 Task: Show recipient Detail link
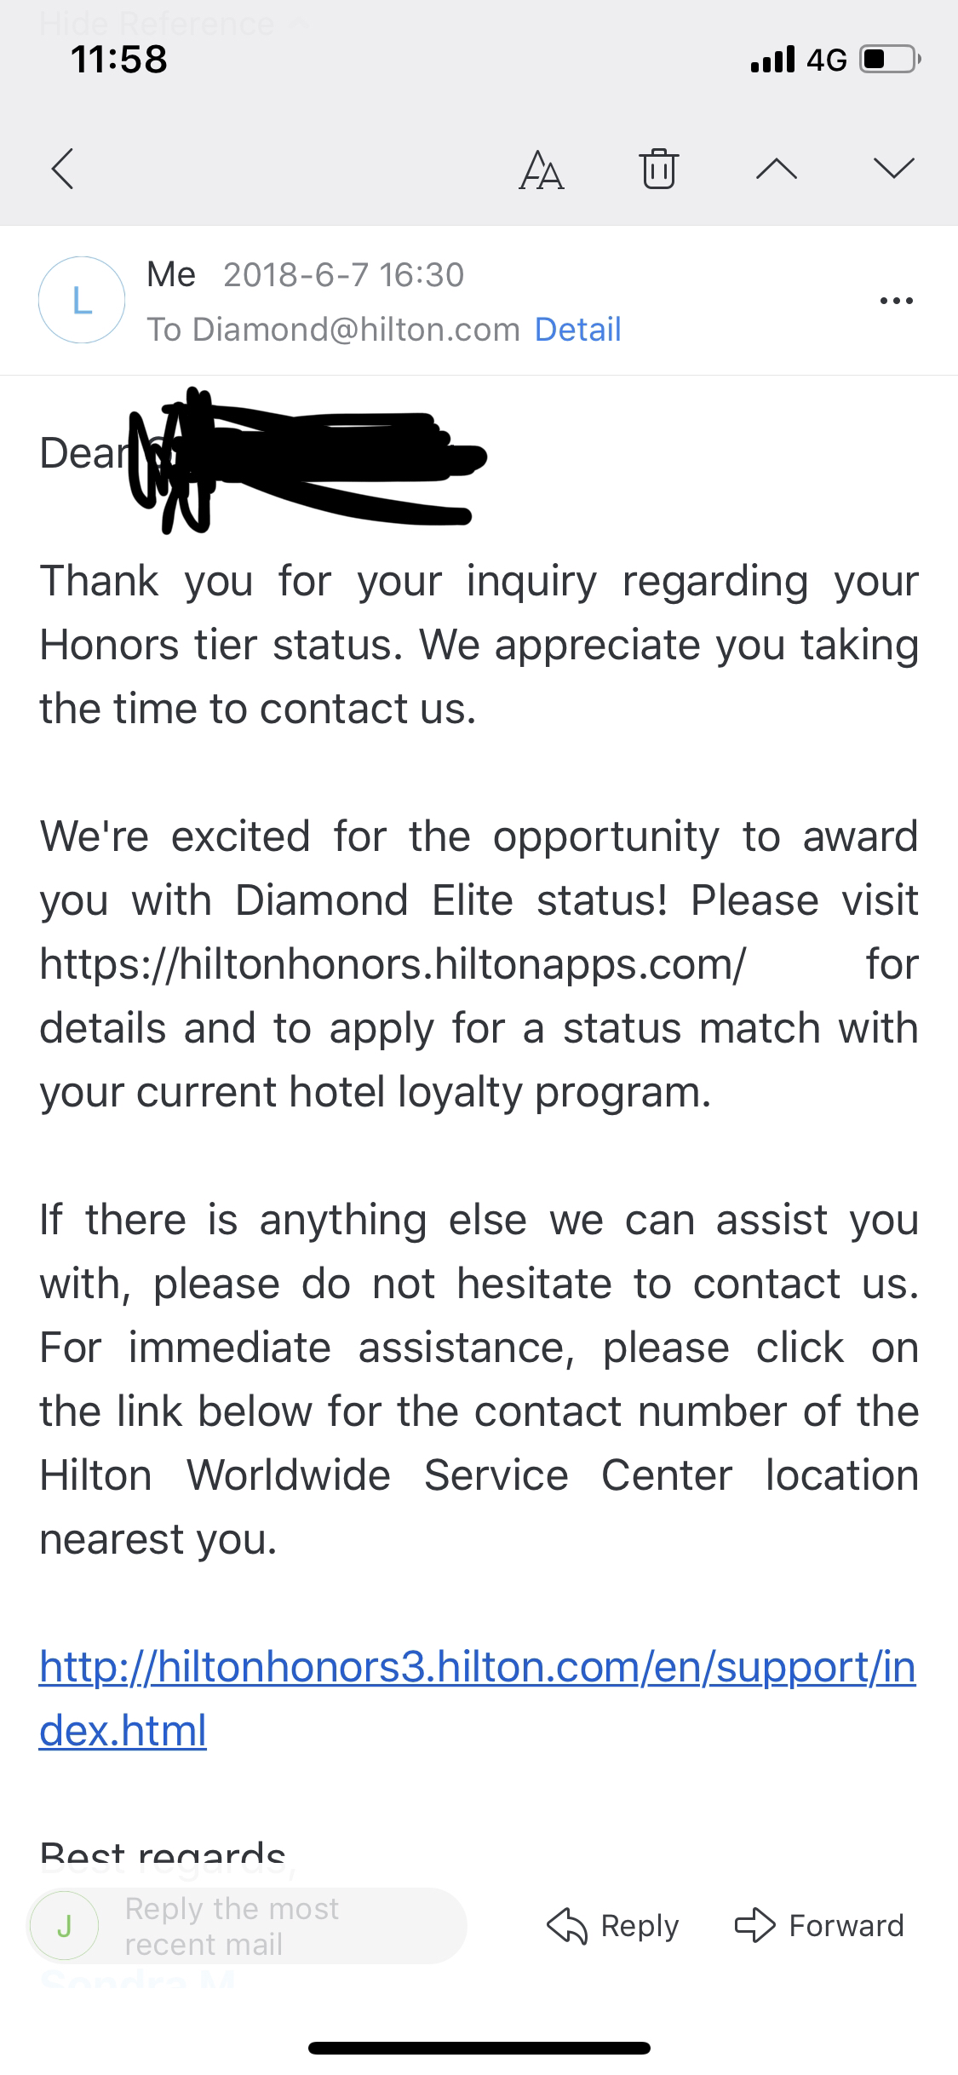click(577, 330)
